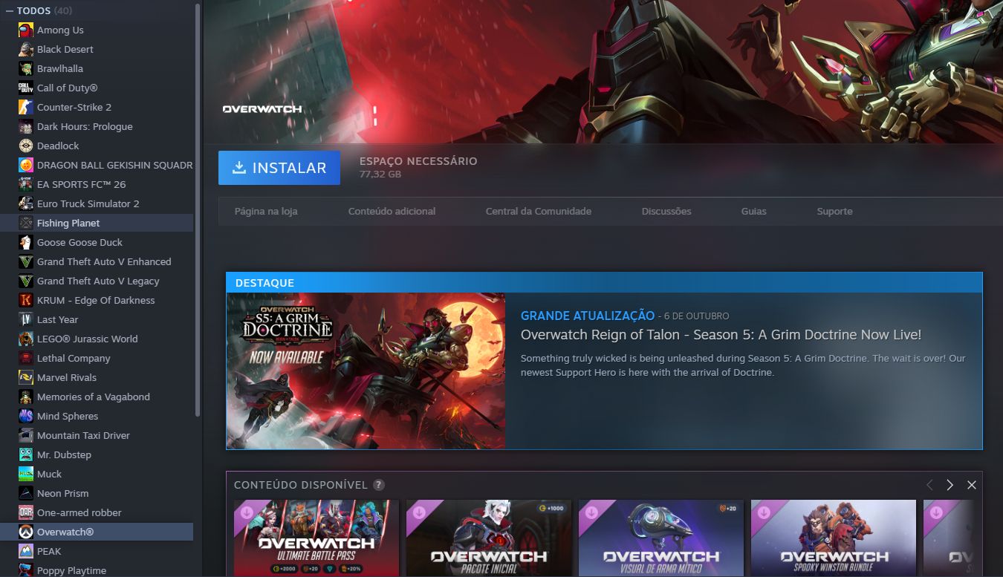Open the Discussões tab
The image size is (1003, 577).
click(666, 212)
